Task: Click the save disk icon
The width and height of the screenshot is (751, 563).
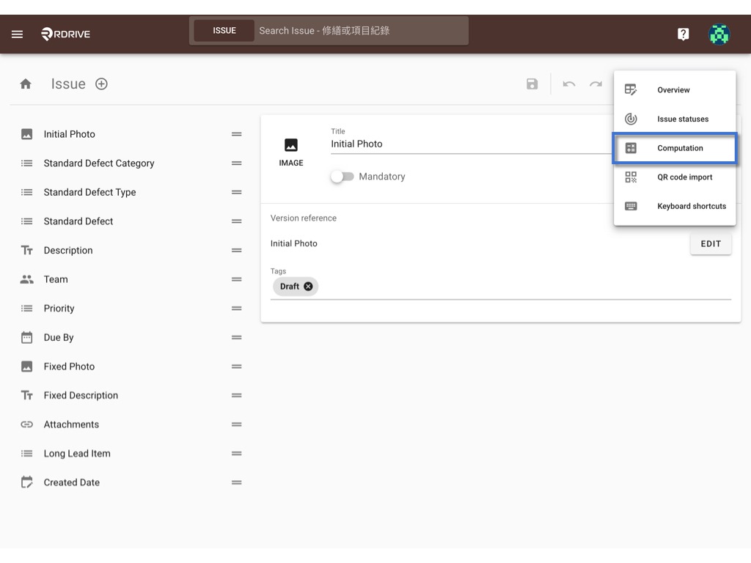Action: [532, 84]
